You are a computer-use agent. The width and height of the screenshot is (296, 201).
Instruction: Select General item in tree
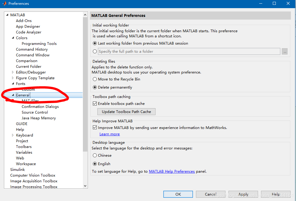point(23,95)
